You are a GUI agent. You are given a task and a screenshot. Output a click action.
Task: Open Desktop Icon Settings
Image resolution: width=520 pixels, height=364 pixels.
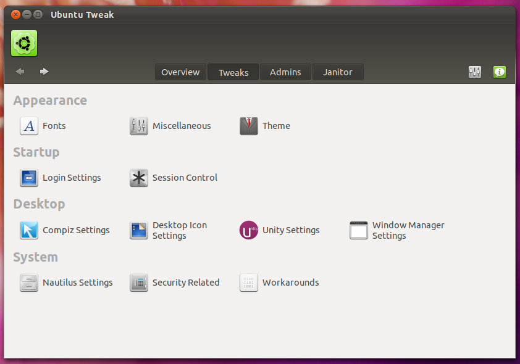179,230
